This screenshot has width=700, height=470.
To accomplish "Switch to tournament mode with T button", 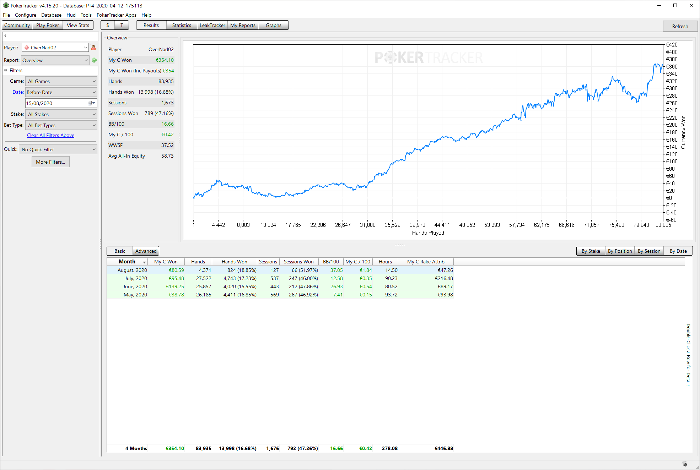I will tap(122, 25).
